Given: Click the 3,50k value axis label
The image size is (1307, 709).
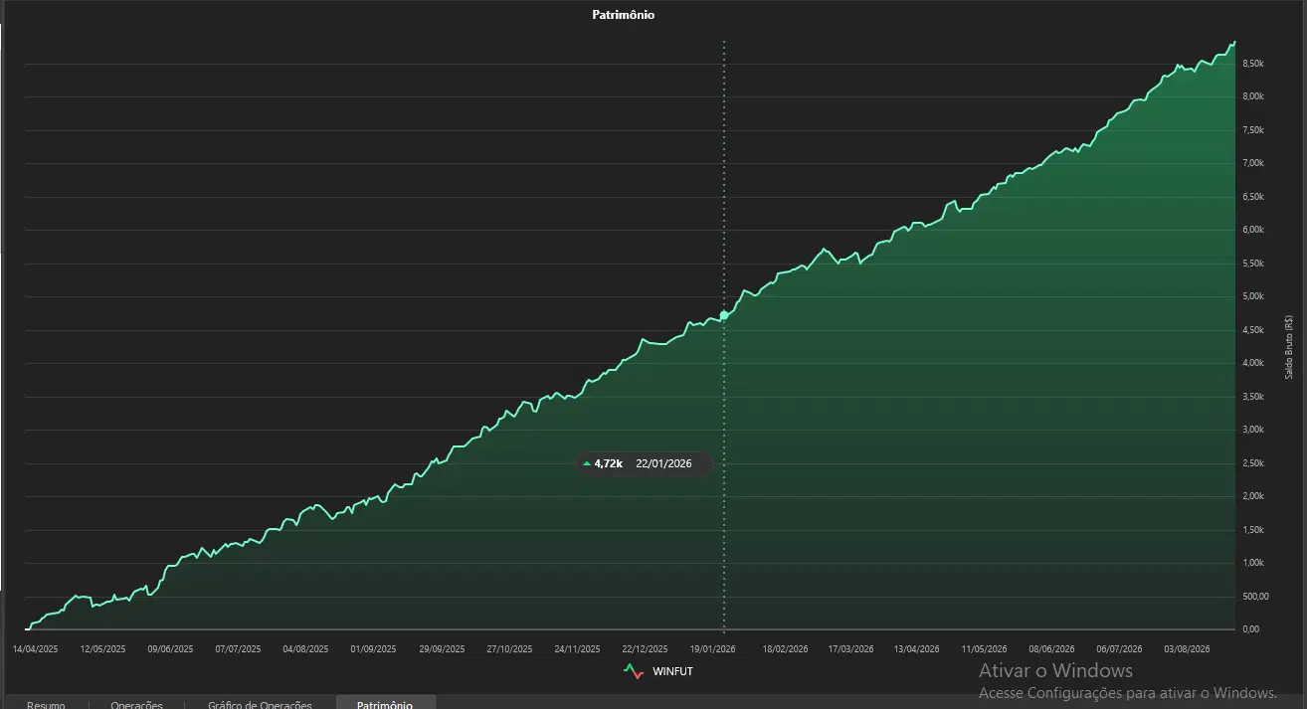Looking at the screenshot, I should [1253, 397].
